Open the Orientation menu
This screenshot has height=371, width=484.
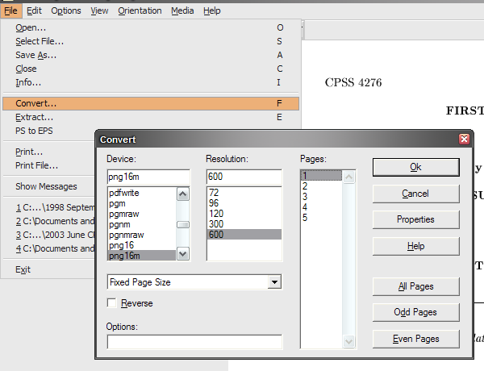(x=140, y=10)
